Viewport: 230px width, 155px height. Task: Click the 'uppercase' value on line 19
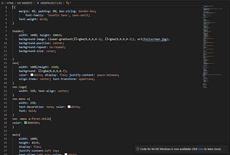(86, 79)
